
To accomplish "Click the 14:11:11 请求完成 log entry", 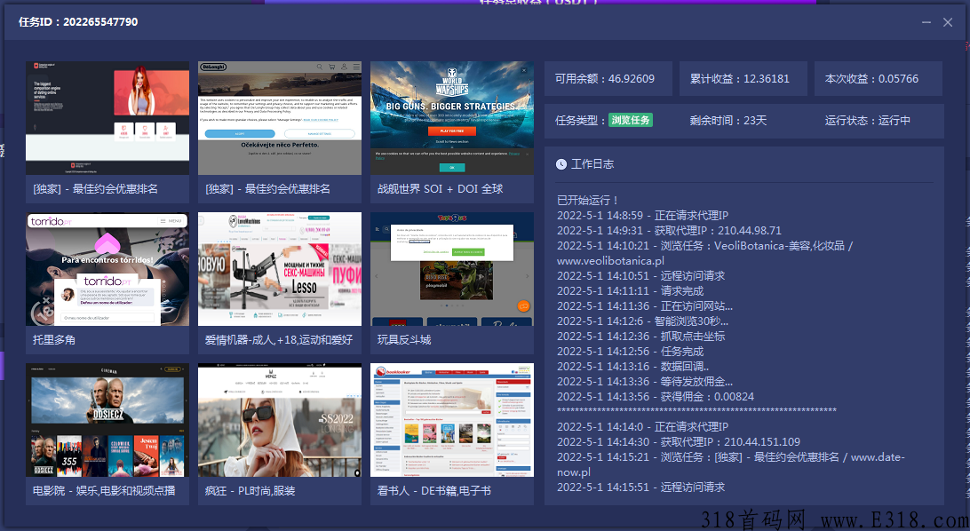I will (631, 291).
